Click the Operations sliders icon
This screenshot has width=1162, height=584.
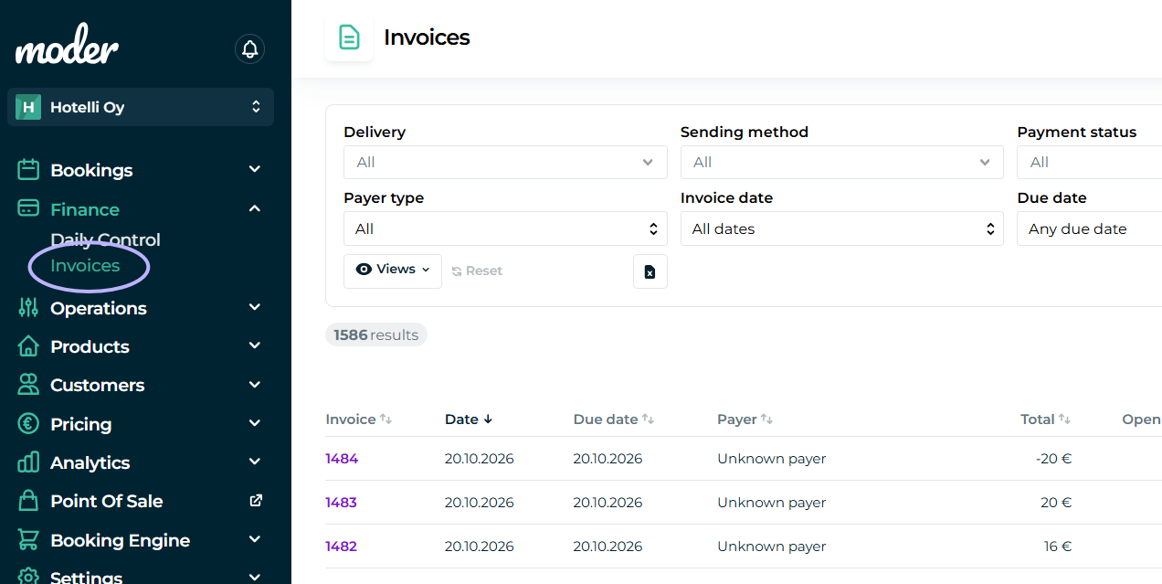(x=28, y=308)
